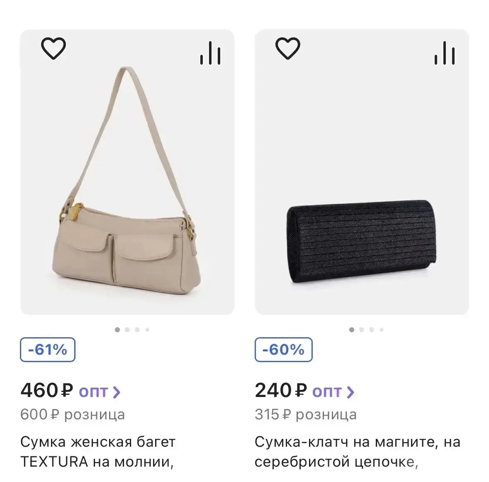Open the beige TEXTURA bag photo
The height and width of the screenshot is (482, 489).
tap(127, 172)
